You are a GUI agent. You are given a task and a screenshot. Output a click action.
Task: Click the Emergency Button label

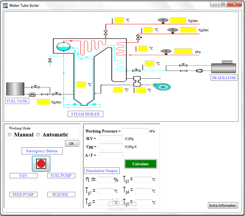click(x=42, y=151)
